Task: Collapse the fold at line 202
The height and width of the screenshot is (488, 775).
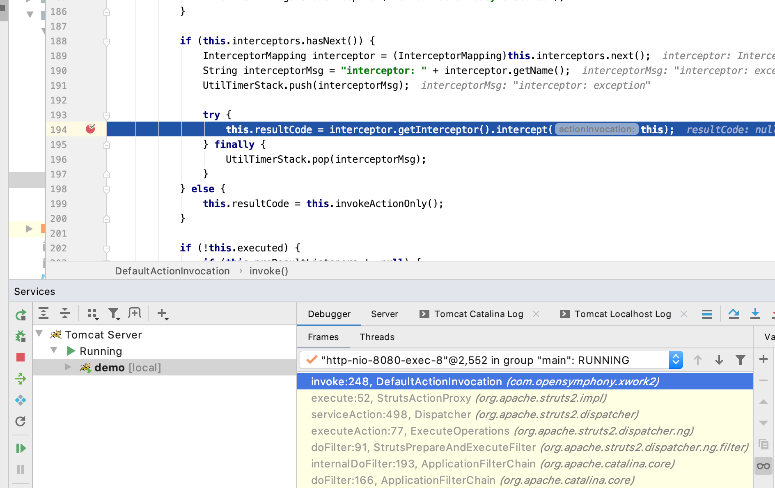Action: pos(107,249)
